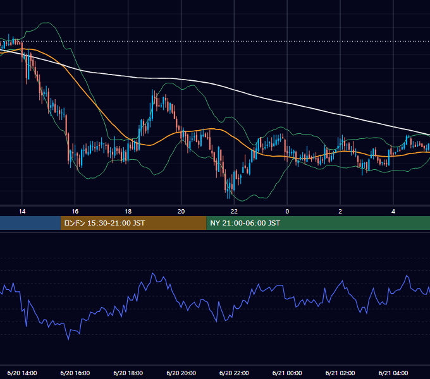
Task: Click the 6/21 04:00 time label
Action: click(393, 373)
